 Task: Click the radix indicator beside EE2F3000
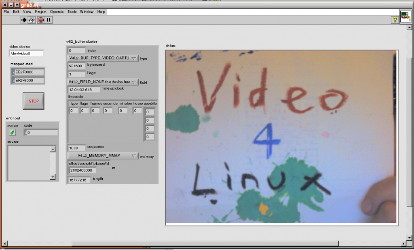[x=13, y=72]
